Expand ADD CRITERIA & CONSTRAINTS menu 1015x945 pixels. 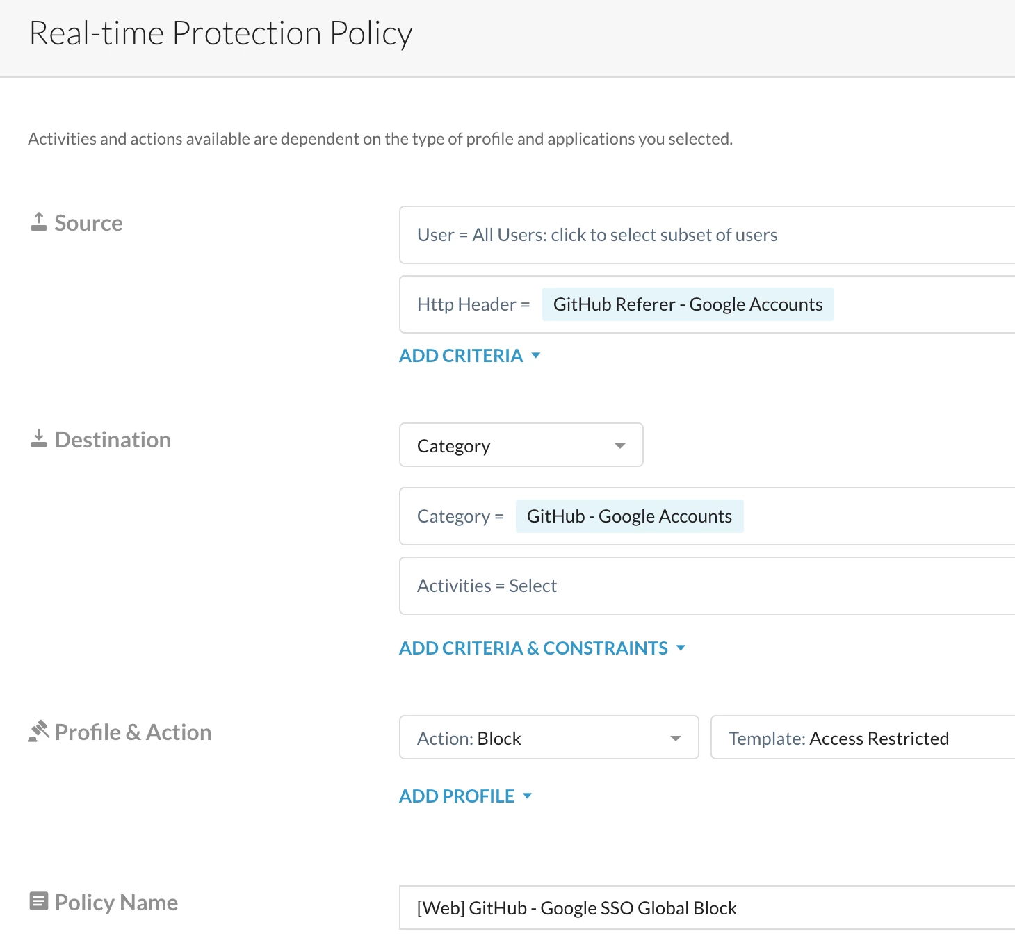(542, 648)
